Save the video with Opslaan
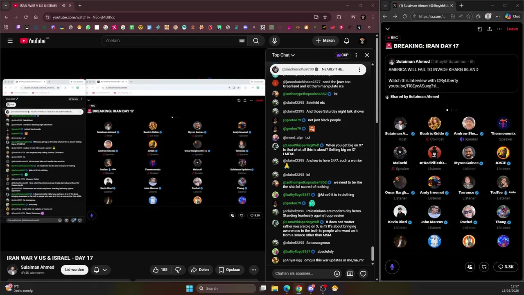Viewport: 524px width, 295px height. click(x=230, y=270)
